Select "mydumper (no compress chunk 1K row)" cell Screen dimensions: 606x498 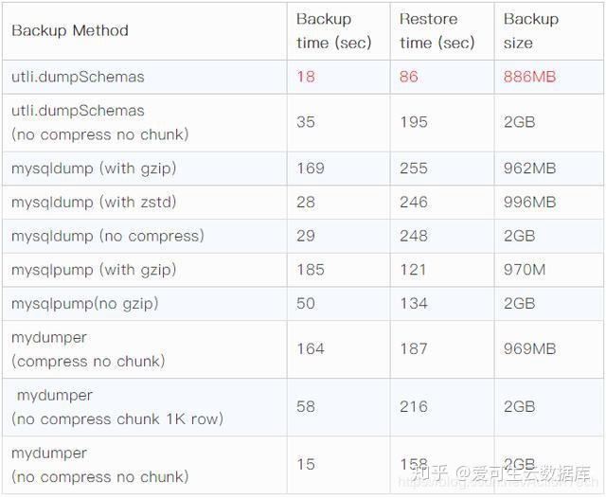(x=116, y=406)
